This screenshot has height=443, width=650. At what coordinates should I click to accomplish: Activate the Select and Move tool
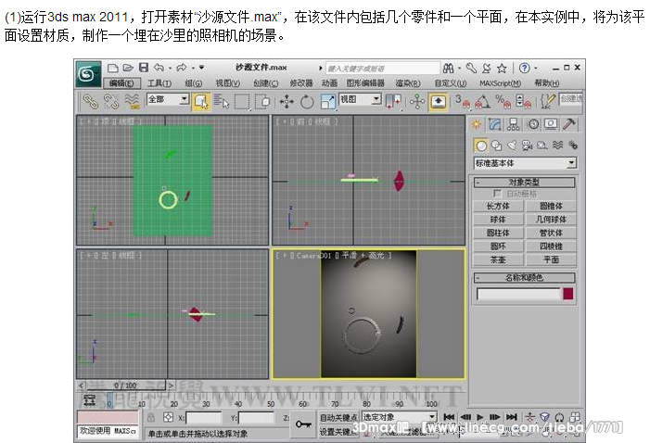point(287,102)
